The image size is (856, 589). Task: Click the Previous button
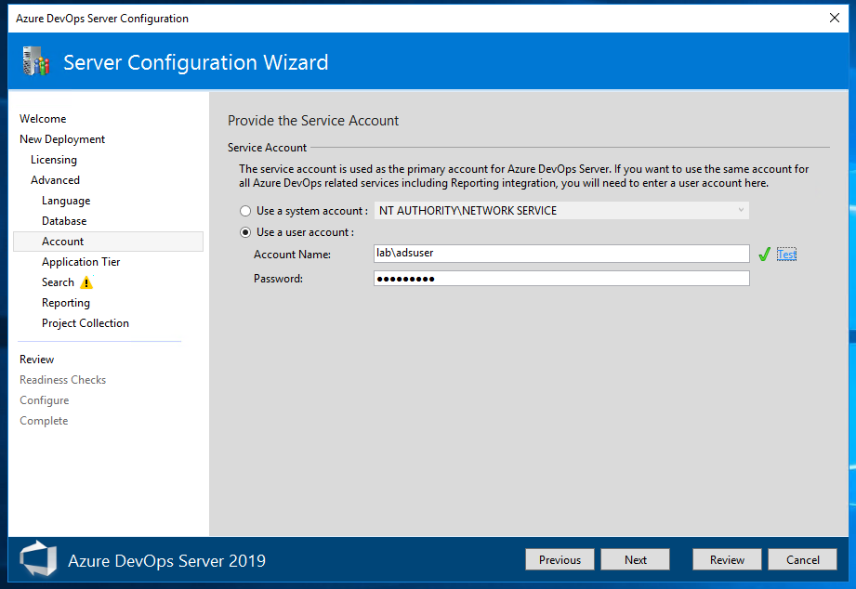pos(560,559)
